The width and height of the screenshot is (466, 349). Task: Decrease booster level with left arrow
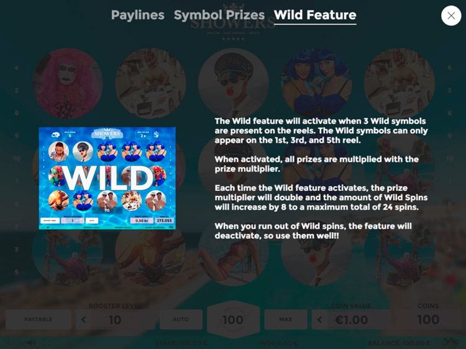(83, 320)
